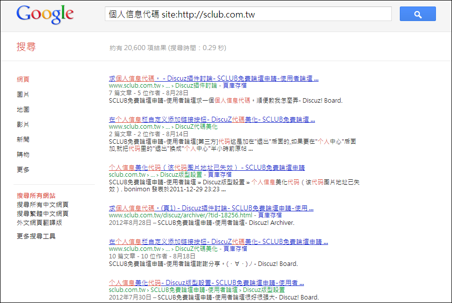Click the blue magnifier search button
The image size is (452, 303).
(x=417, y=14)
